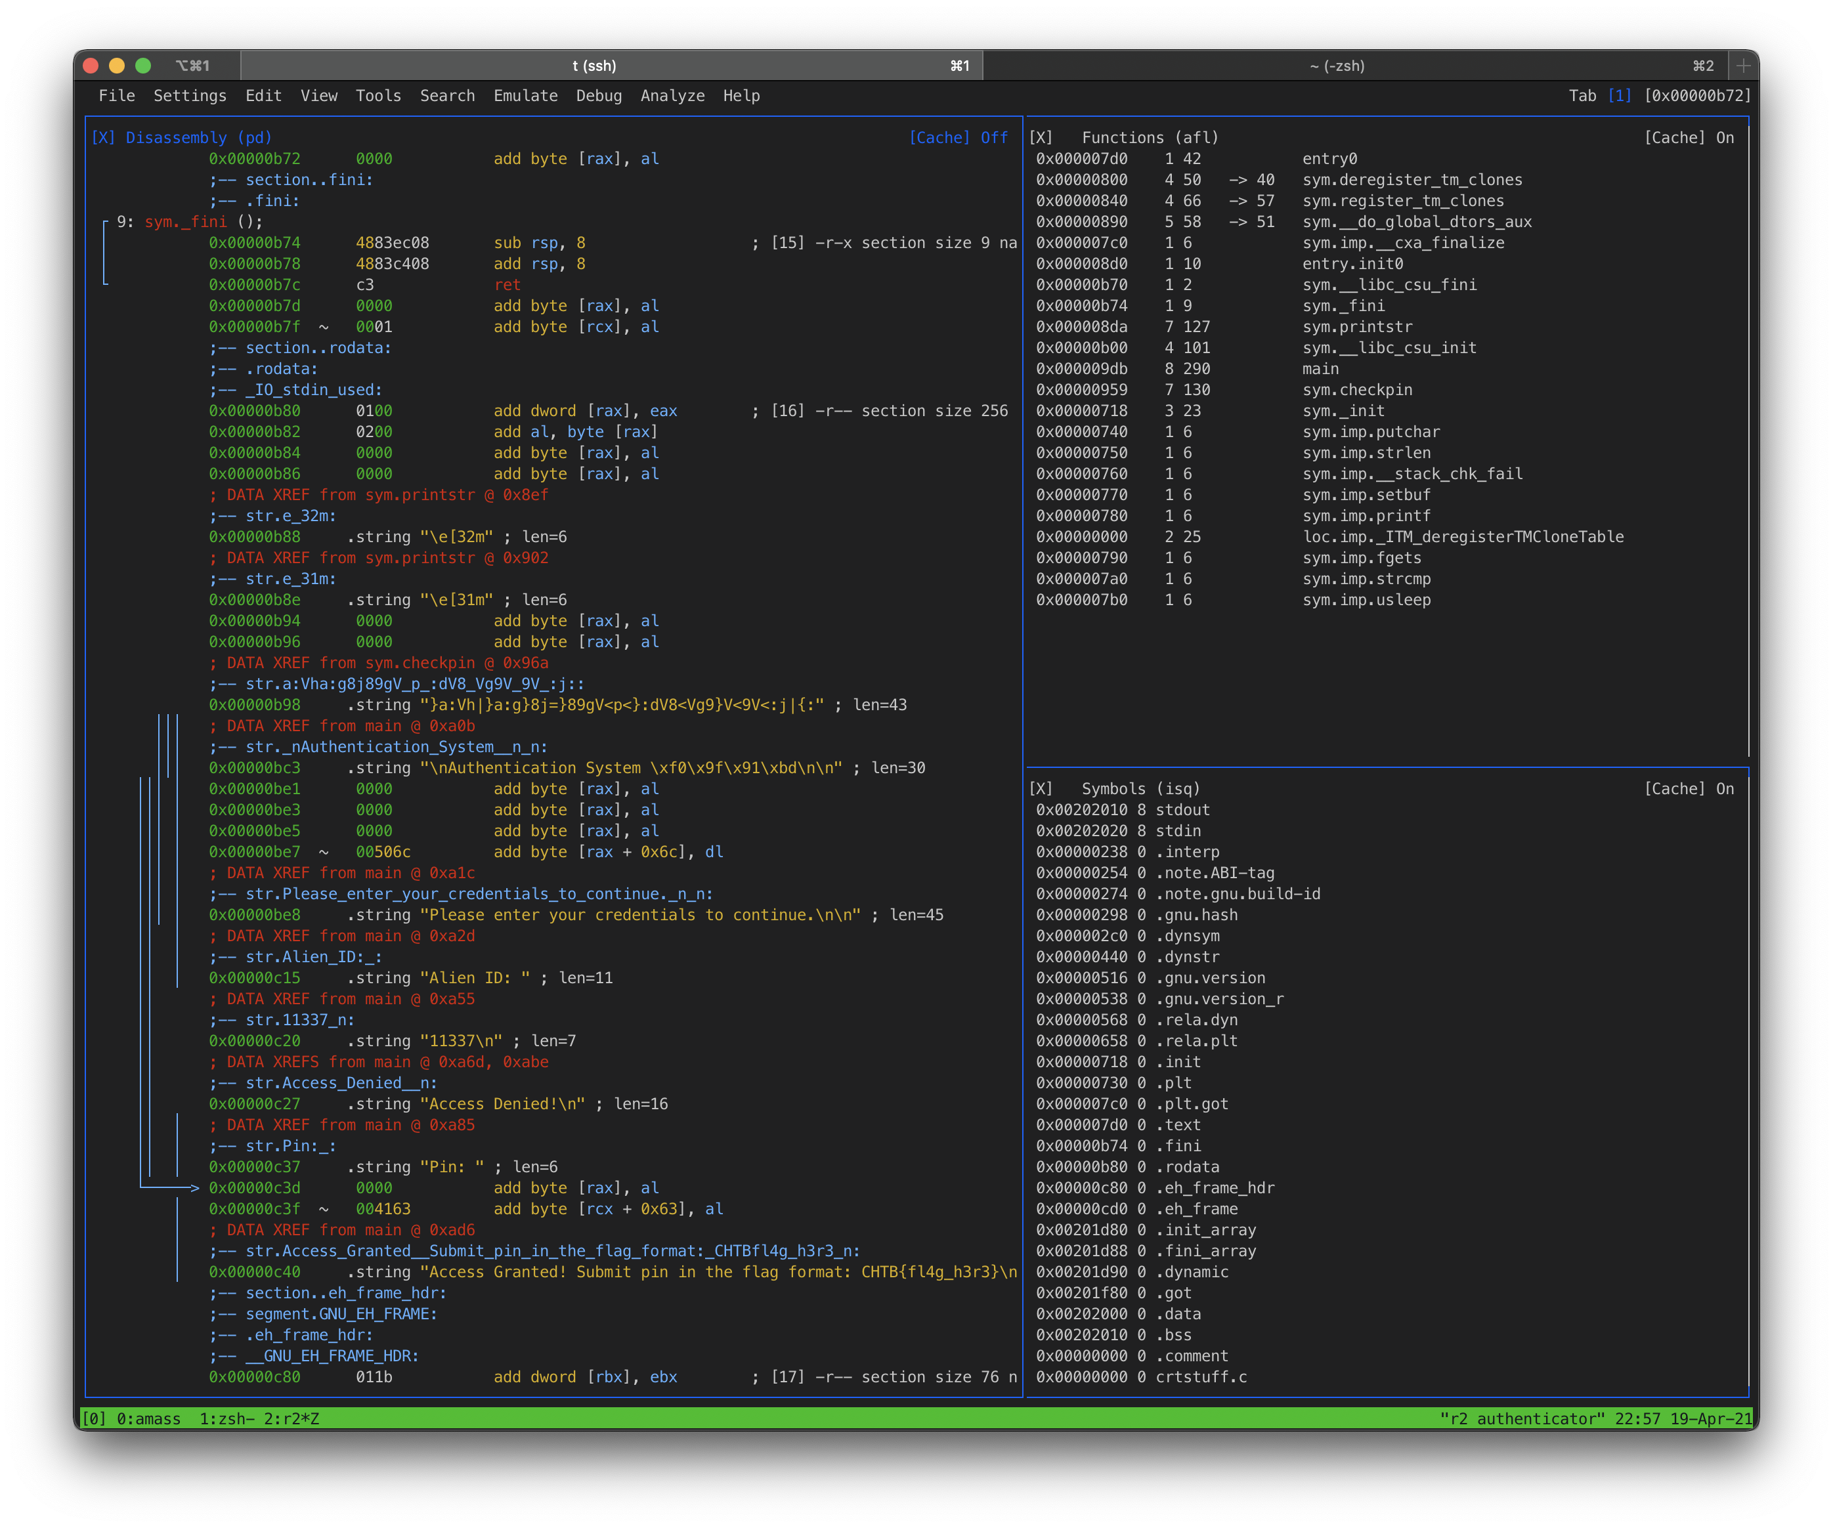Add a new terminal tab with plus
The image size is (1833, 1528).
[1743, 66]
